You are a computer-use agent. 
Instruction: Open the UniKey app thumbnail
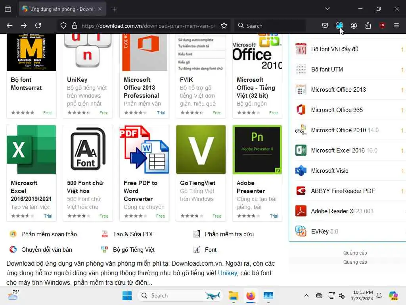pyautogui.click(x=88, y=52)
